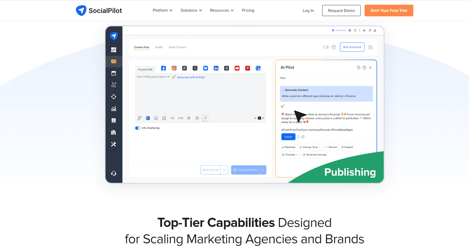Click the Request Demo button

[x=341, y=11]
